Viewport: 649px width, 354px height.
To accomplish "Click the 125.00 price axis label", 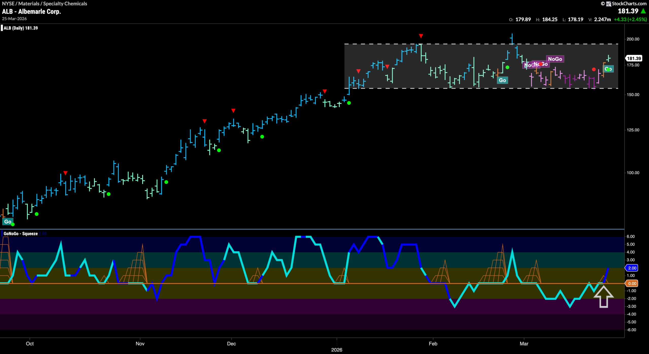I will [633, 130].
